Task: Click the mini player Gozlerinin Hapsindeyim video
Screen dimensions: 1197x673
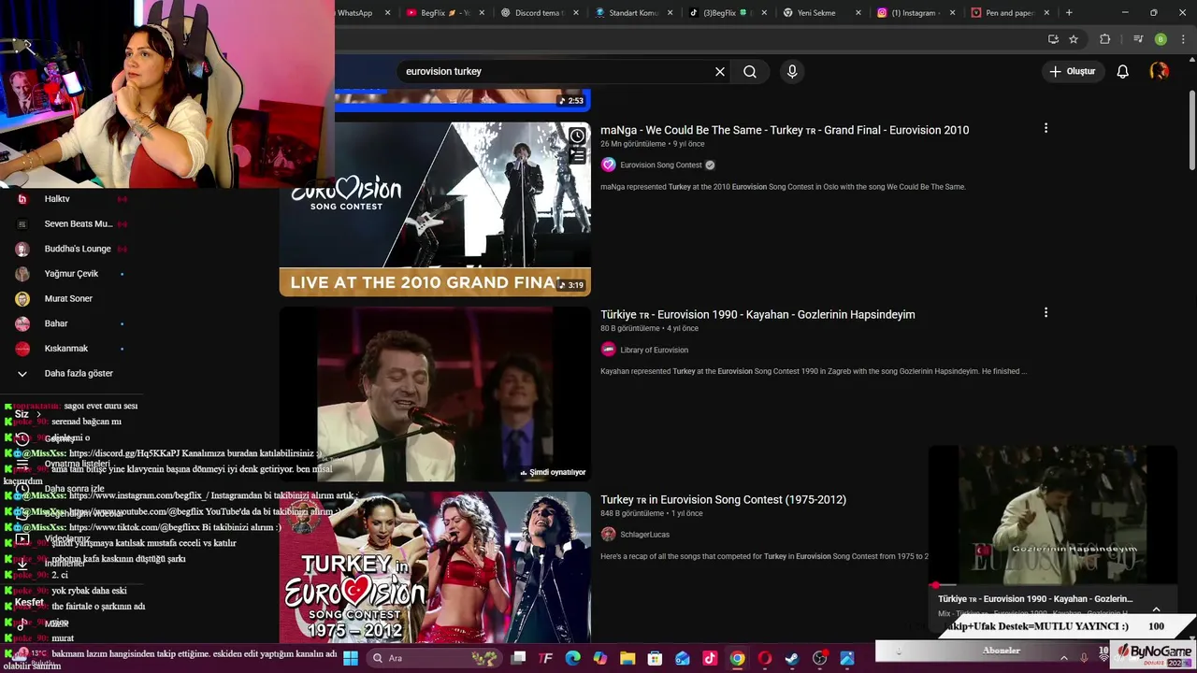Action: click(1052, 516)
